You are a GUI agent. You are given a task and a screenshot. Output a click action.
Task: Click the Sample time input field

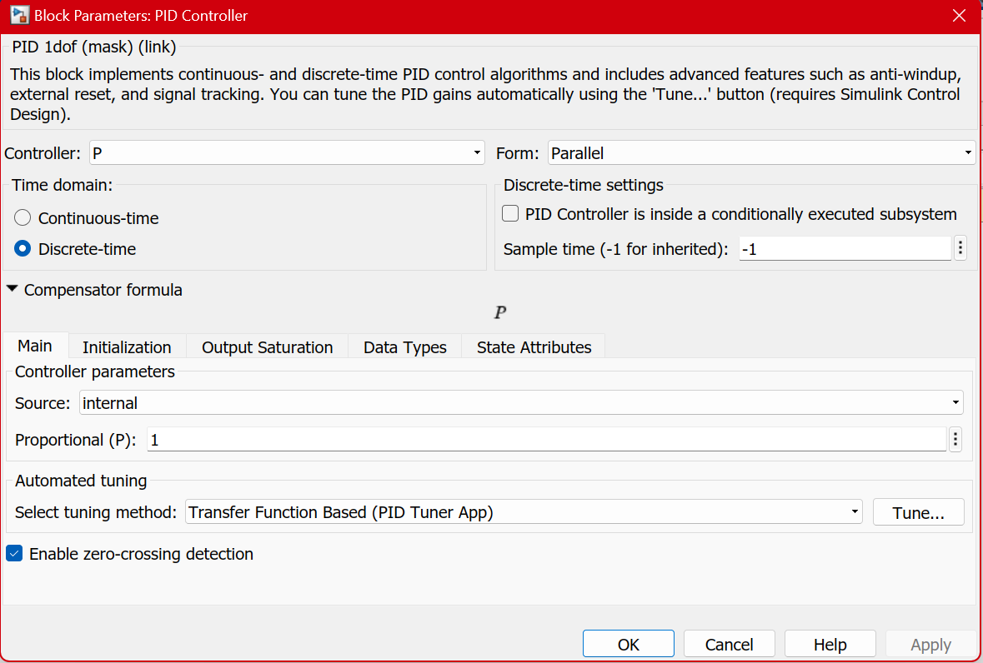tap(845, 248)
